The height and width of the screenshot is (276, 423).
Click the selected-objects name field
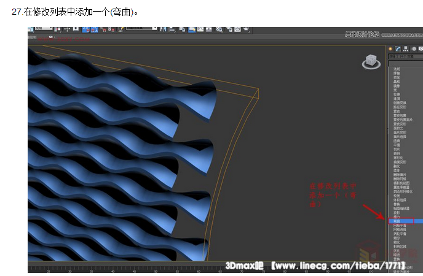[405, 56]
